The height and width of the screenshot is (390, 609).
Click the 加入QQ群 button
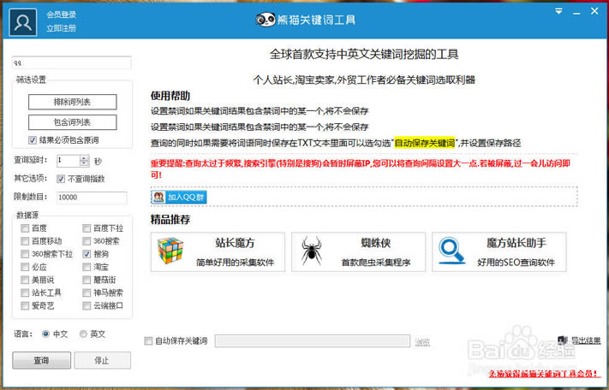[x=179, y=197]
